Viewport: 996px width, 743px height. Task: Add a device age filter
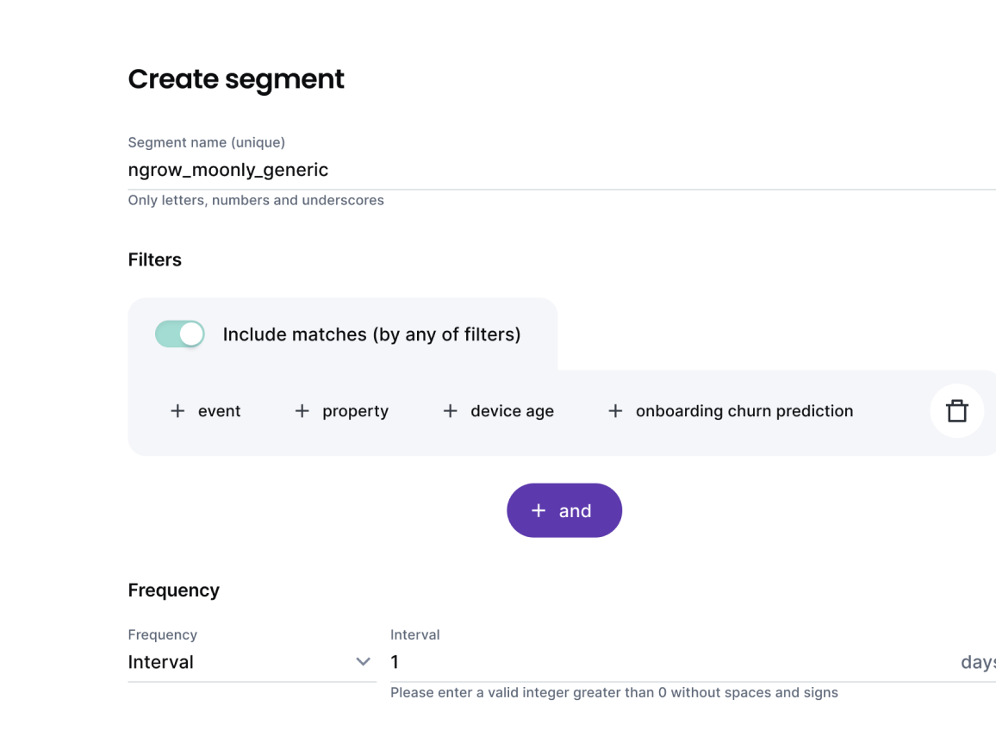click(x=498, y=411)
